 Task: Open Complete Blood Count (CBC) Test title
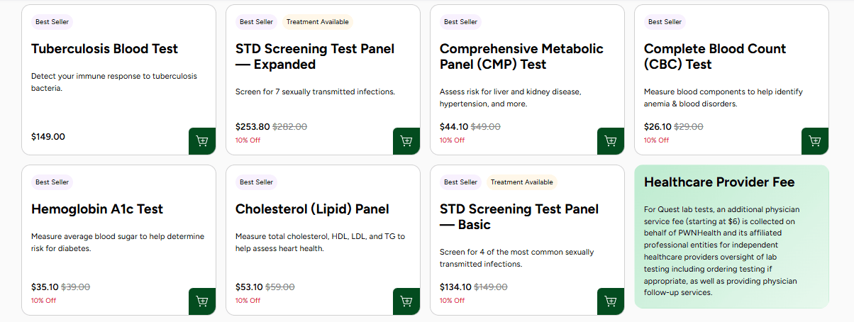point(715,57)
